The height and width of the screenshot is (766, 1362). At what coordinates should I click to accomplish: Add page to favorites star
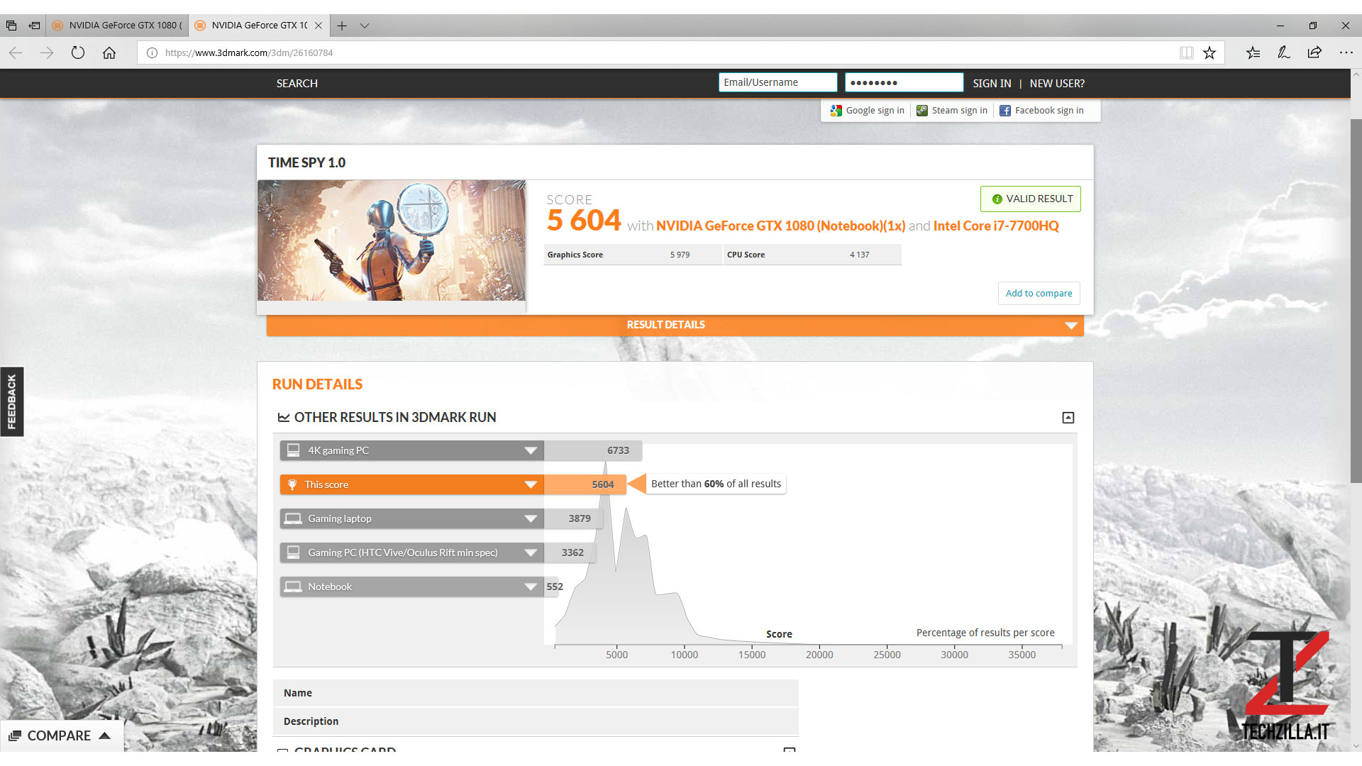tap(1209, 52)
